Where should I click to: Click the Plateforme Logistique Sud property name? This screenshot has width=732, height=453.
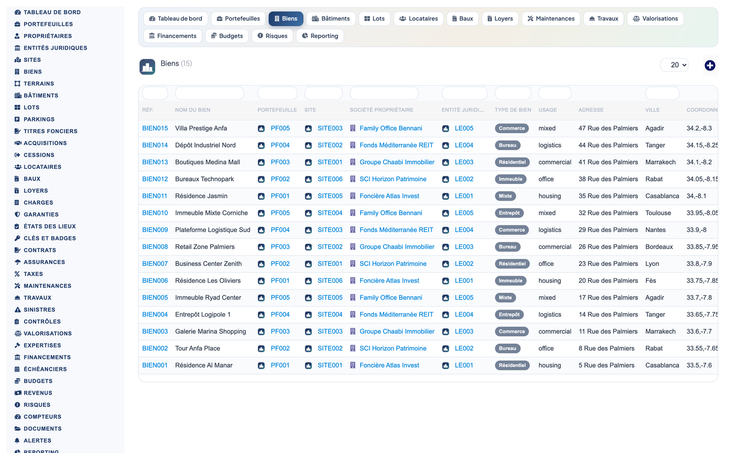click(x=213, y=230)
